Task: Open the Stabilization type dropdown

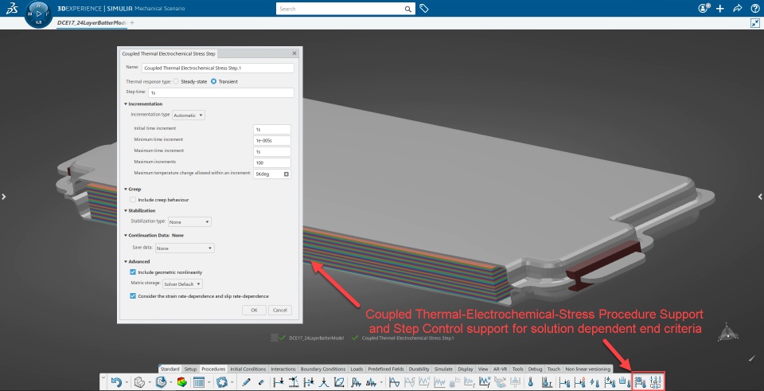Action: 189,222
